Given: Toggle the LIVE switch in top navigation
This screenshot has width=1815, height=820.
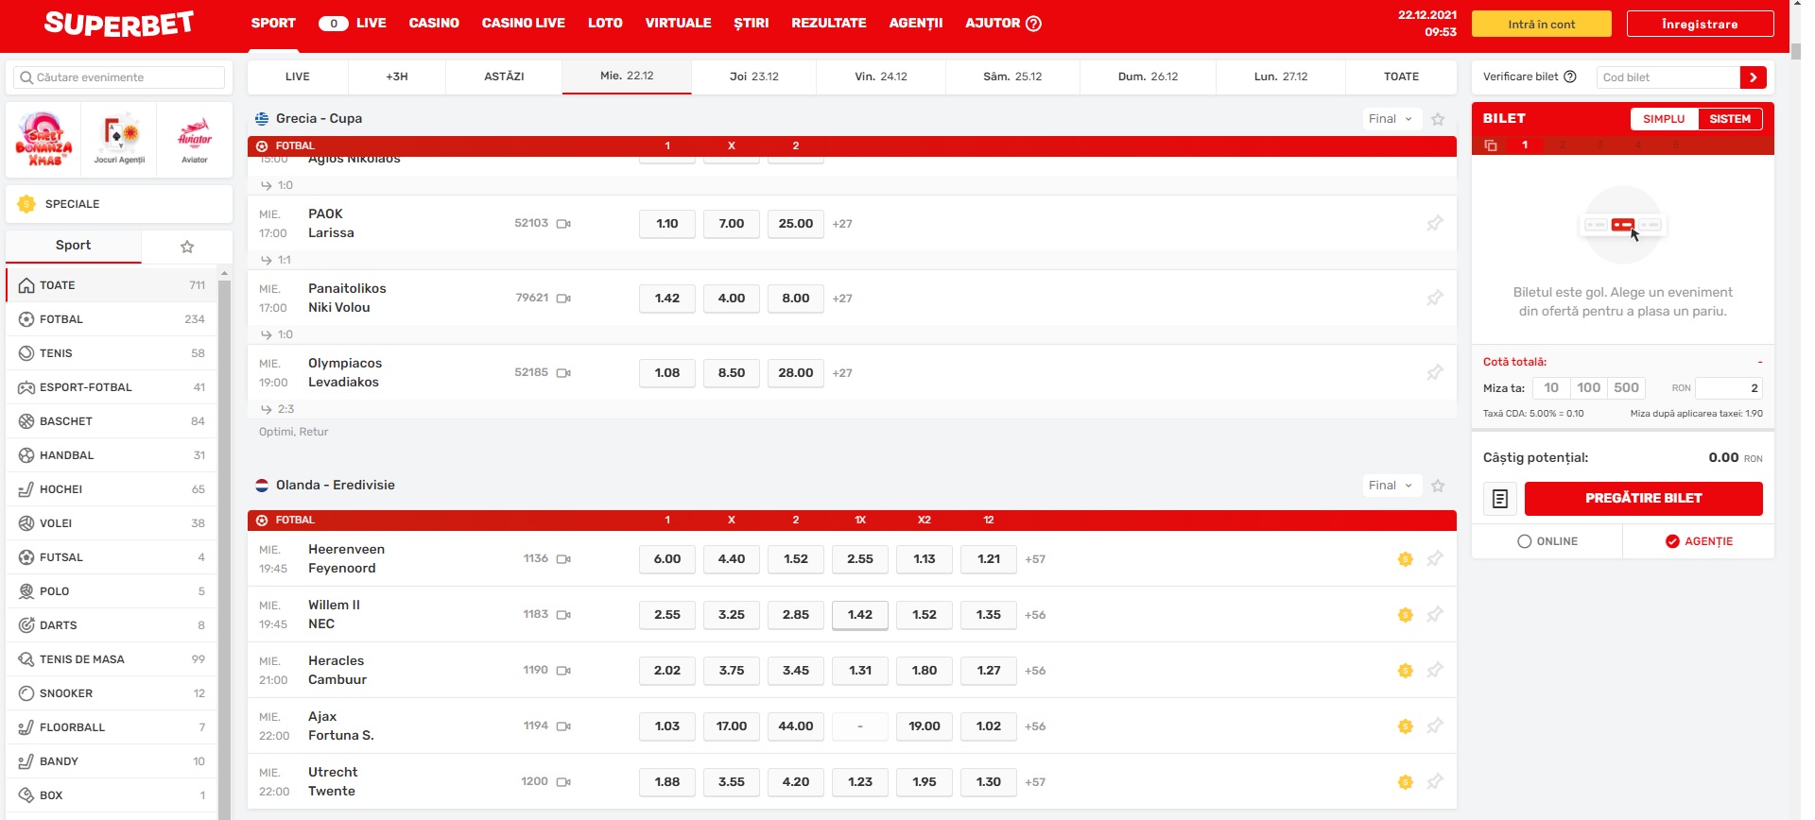Looking at the screenshot, I should 334,24.
